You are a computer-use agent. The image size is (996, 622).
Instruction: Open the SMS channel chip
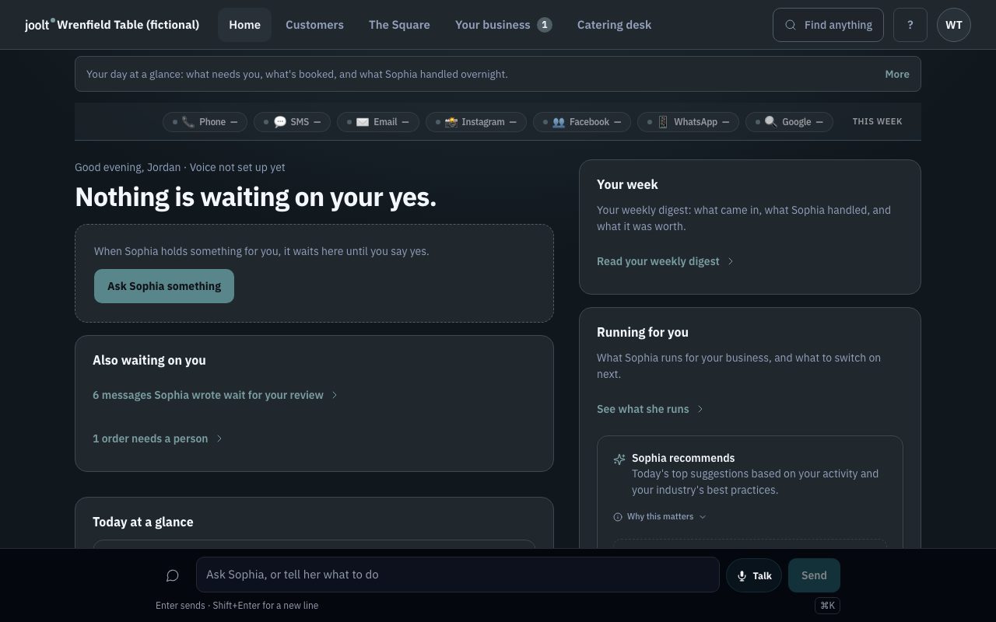pyautogui.click(x=292, y=122)
